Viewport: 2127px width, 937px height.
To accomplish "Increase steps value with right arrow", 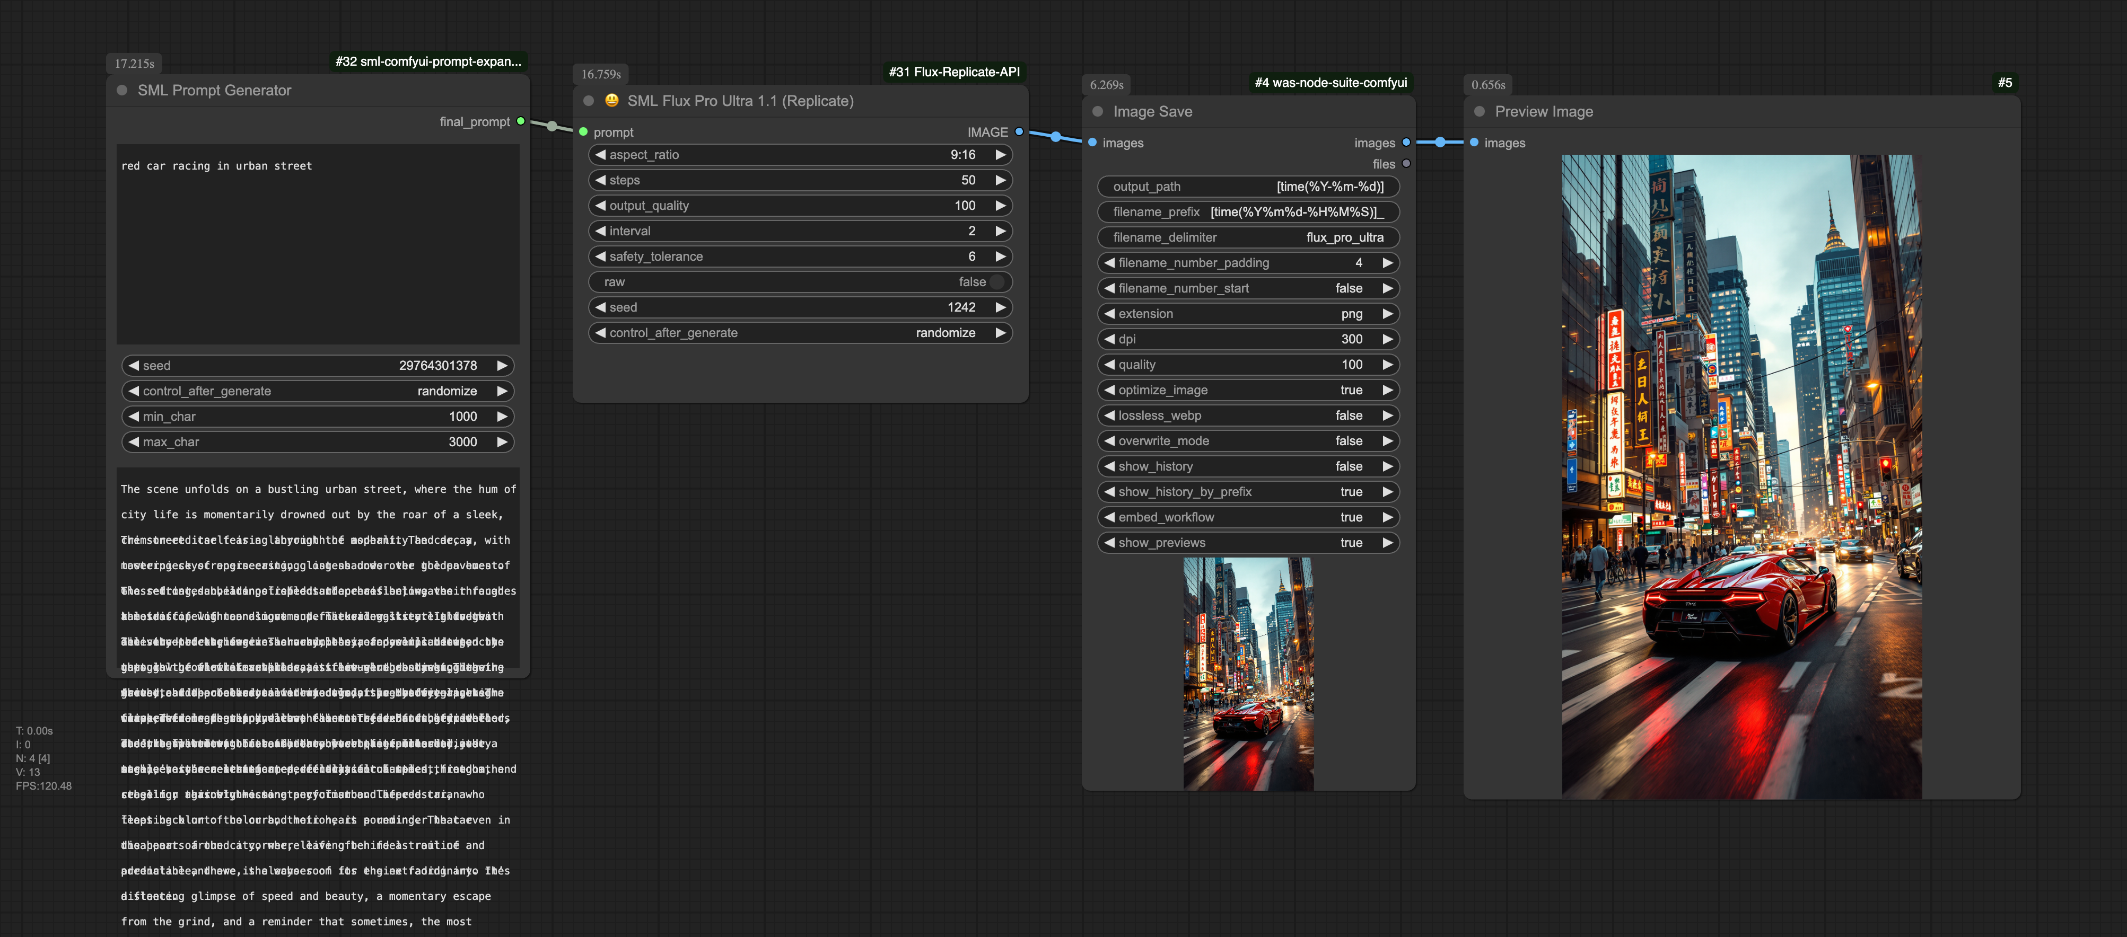I will (1000, 180).
